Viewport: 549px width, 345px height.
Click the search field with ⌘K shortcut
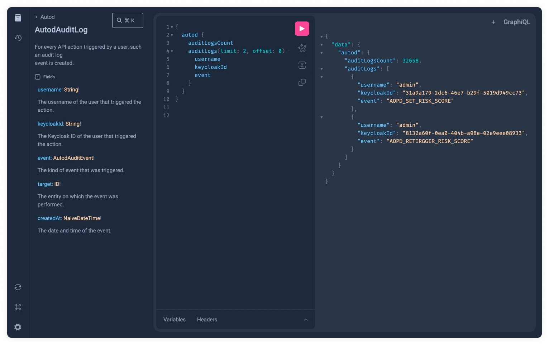pos(128,20)
